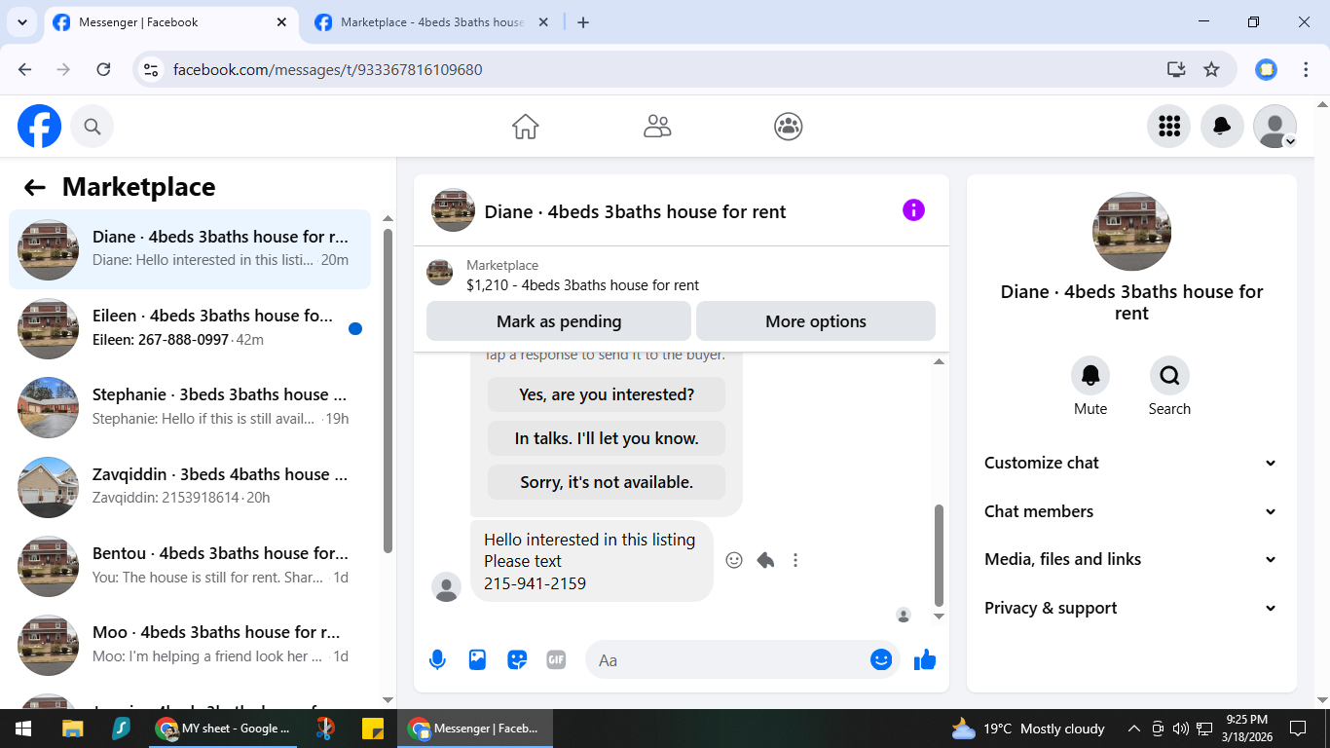Open more options dots beside message

(x=795, y=560)
